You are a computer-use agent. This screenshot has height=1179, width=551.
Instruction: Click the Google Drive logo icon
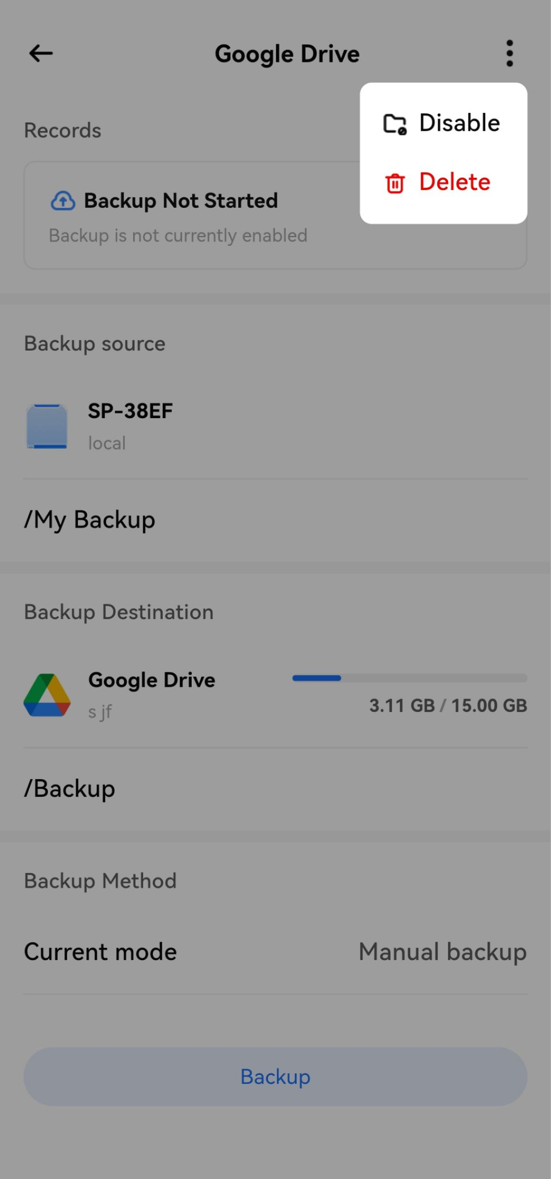point(47,695)
